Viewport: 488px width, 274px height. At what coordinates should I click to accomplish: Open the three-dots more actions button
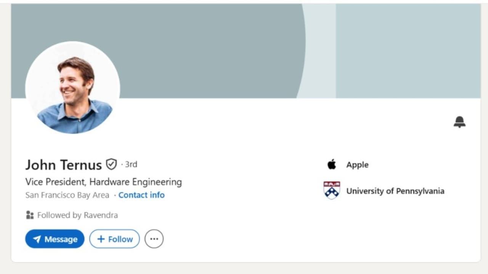pos(154,239)
